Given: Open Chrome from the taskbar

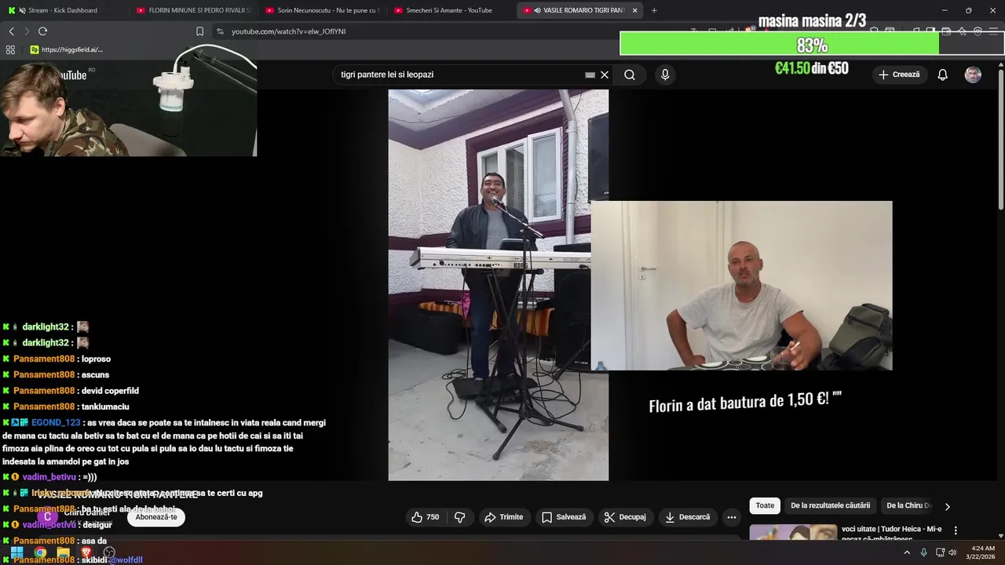Looking at the screenshot, I should tap(40, 552).
